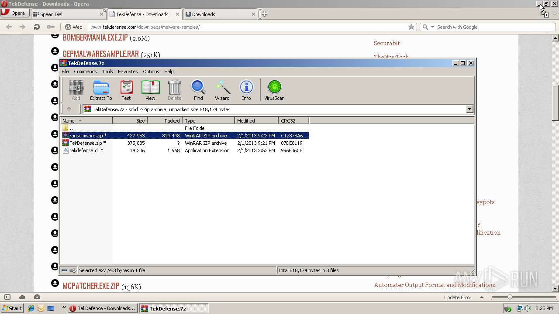
Task: Toggle Opera panels icon in bottom bar
Action: coord(7,297)
